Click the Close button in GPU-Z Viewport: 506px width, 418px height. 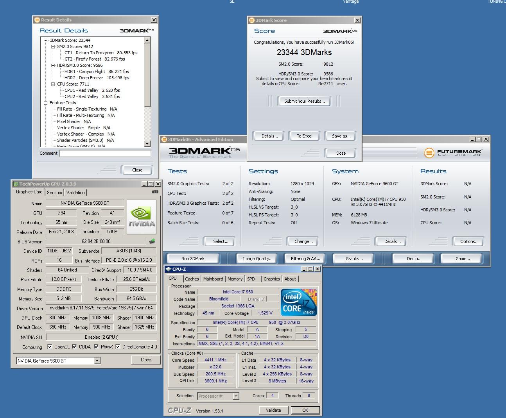pyautogui.click(x=146, y=360)
